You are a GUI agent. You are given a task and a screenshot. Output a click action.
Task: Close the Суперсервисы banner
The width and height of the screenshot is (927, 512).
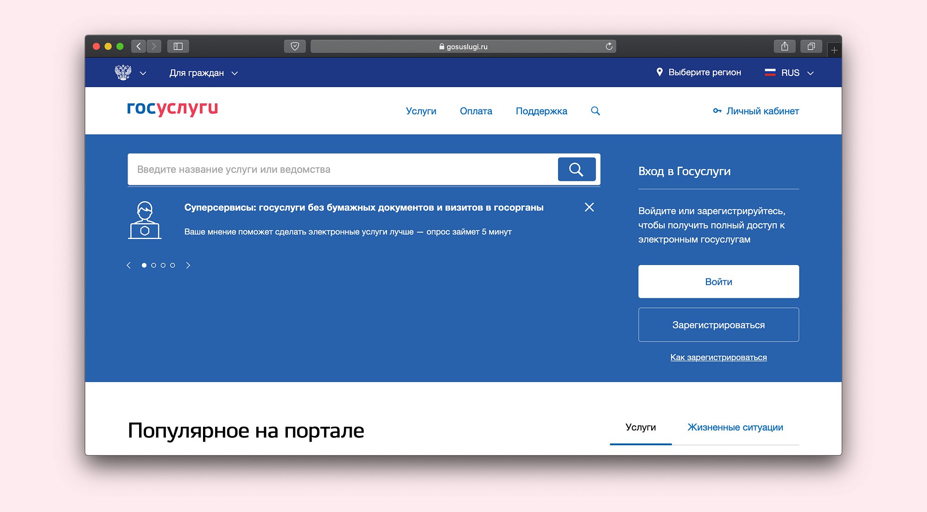coord(589,207)
